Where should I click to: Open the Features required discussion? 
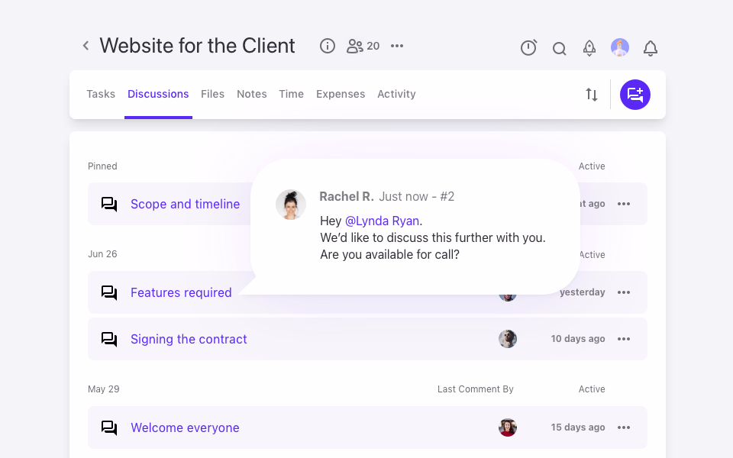[x=181, y=292]
